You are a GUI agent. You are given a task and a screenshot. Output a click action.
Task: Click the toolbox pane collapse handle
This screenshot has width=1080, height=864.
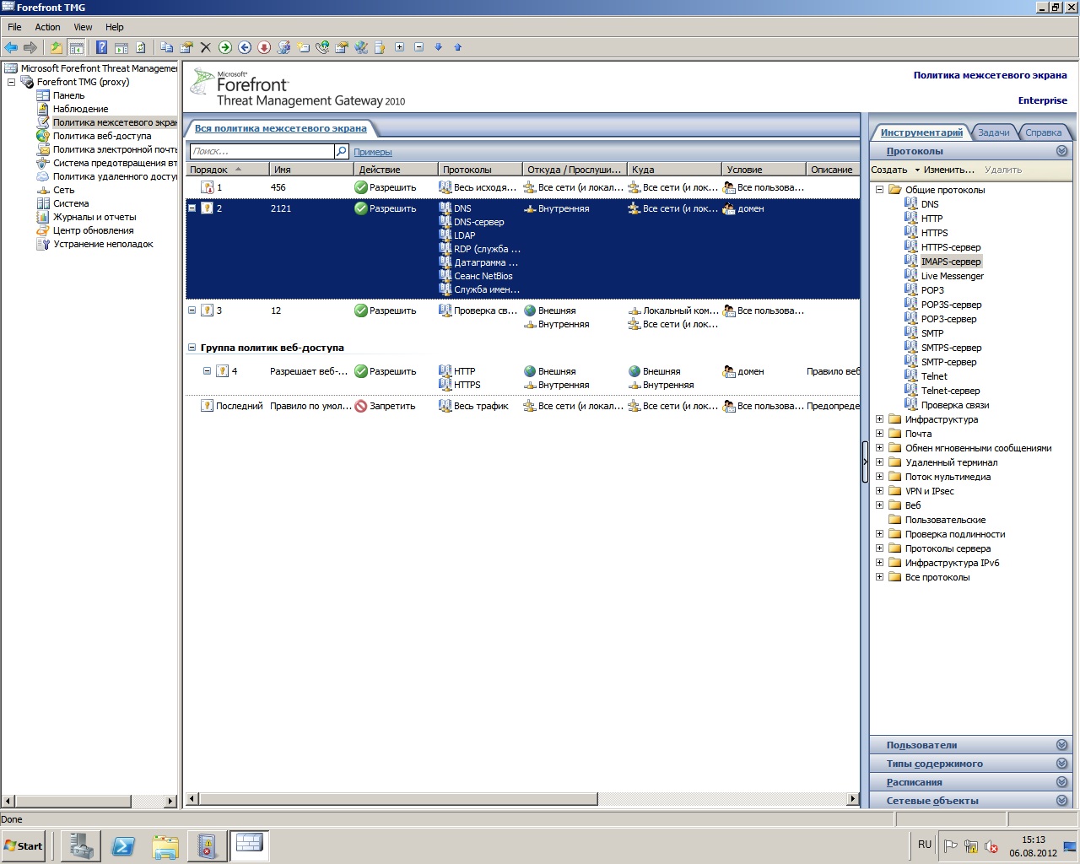pos(865,462)
